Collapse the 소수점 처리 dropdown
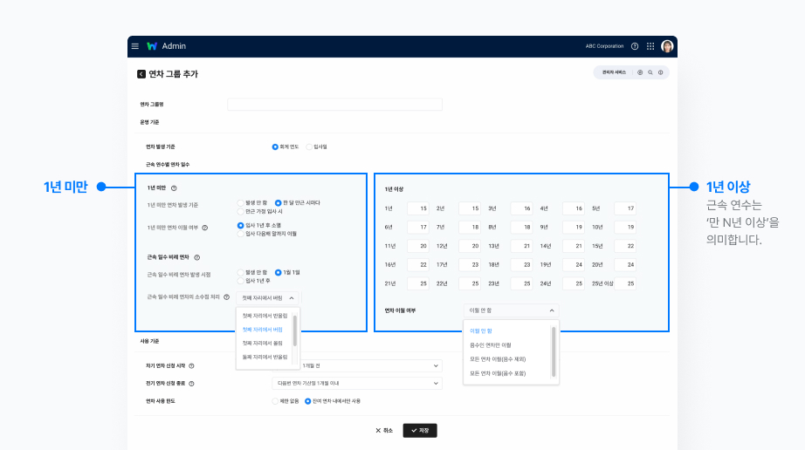This screenshot has width=805, height=450. pyautogui.click(x=292, y=297)
